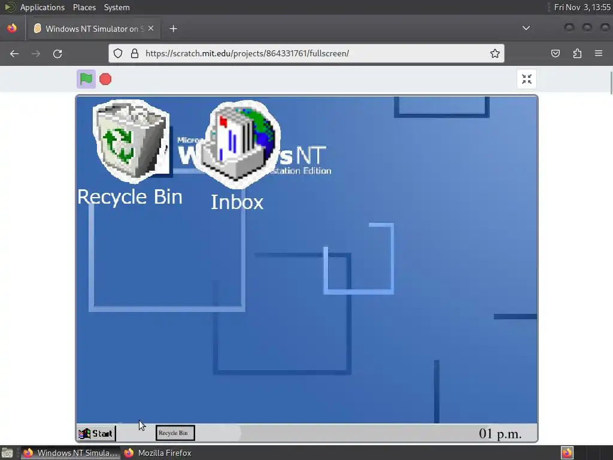613x460 pixels.
Task: Select the Windows NT Simulator browser tab
Action: click(94, 29)
